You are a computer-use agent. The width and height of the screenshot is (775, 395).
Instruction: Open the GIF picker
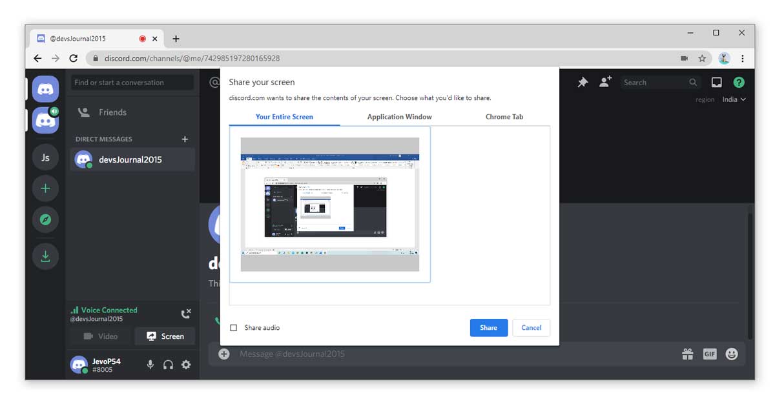pyautogui.click(x=710, y=354)
